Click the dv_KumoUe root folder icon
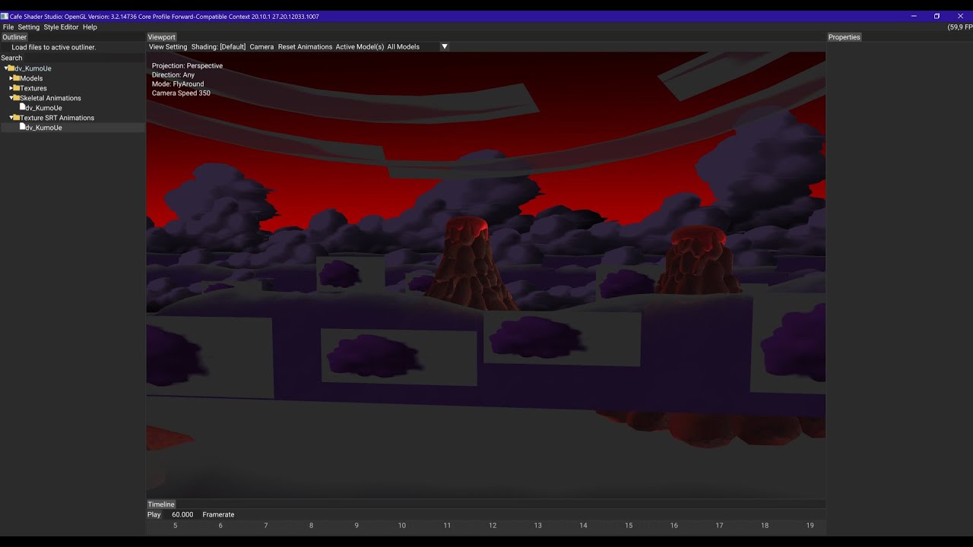The width and height of the screenshot is (973, 547). pyautogui.click(x=11, y=68)
